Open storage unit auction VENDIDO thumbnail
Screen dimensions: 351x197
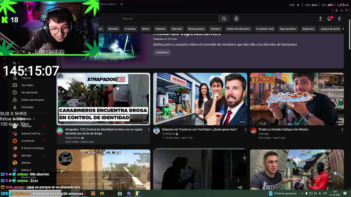click(x=200, y=99)
